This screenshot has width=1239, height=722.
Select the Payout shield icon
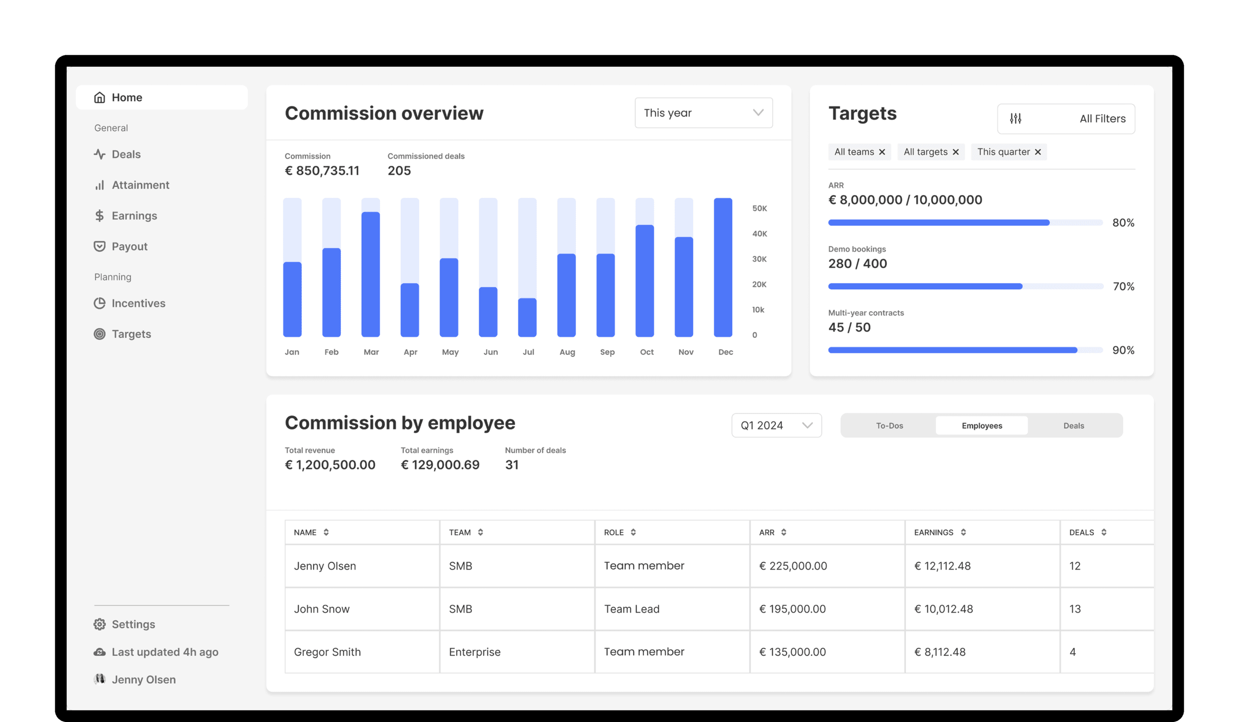tap(100, 246)
